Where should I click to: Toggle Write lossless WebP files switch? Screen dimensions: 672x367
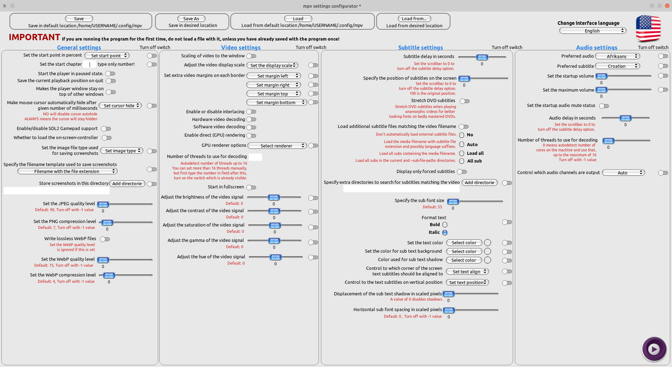tap(105, 239)
